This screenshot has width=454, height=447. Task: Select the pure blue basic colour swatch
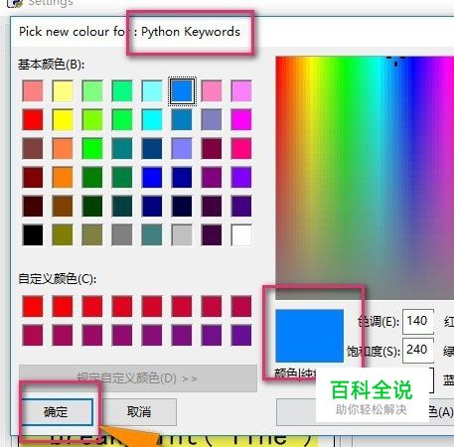[x=152, y=177]
